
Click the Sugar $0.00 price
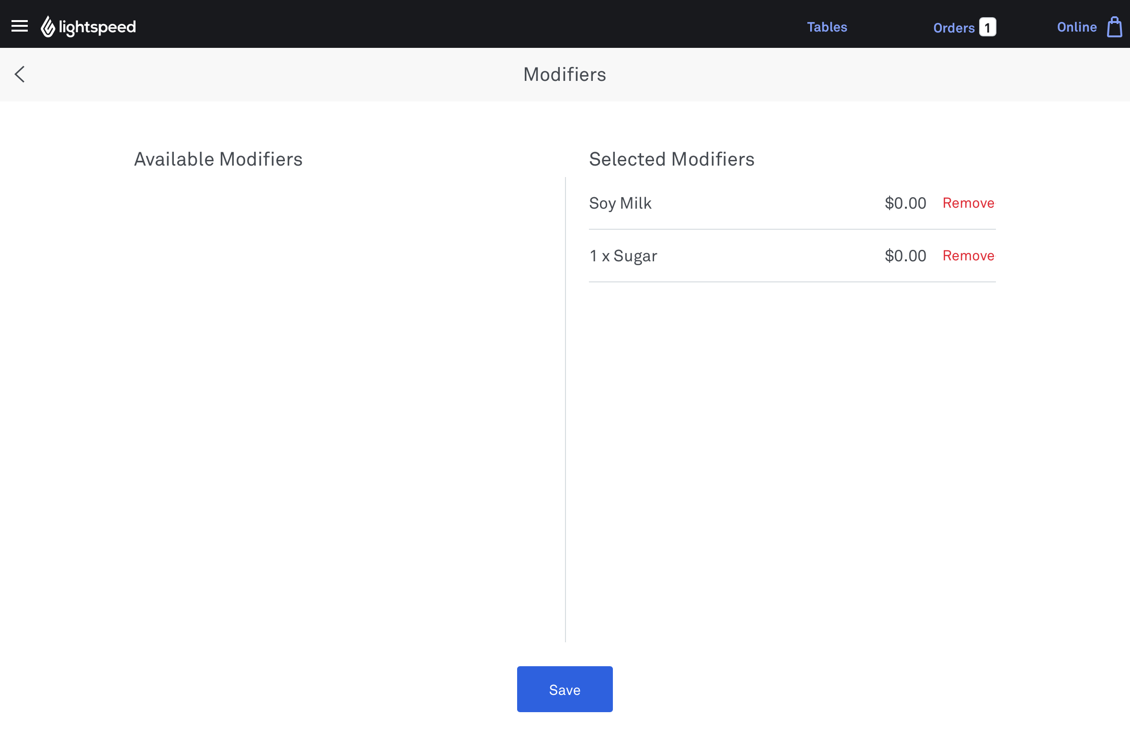(x=905, y=256)
